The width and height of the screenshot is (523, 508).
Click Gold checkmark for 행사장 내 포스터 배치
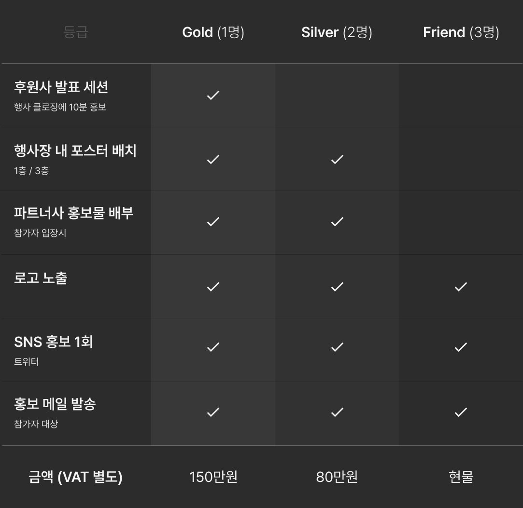tap(213, 159)
